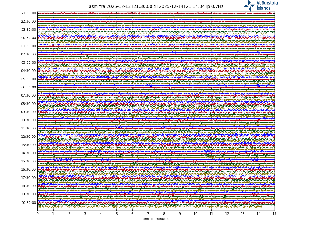312x234 pixels.
Task: Click the 15 tick on the minutes axis
Action: click(274, 214)
